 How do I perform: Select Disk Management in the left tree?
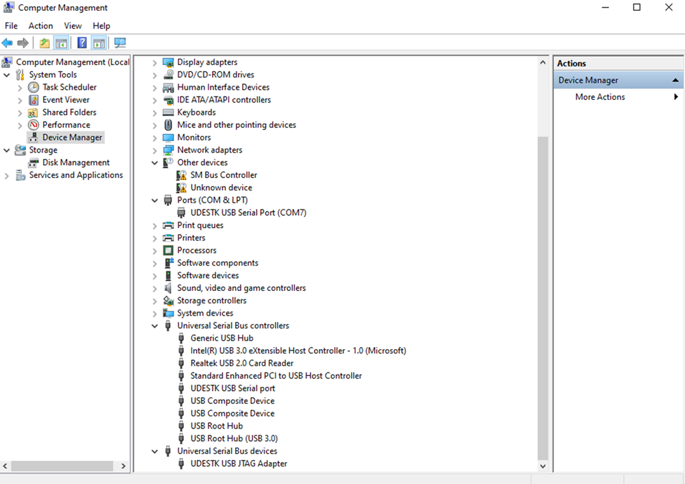coord(76,163)
